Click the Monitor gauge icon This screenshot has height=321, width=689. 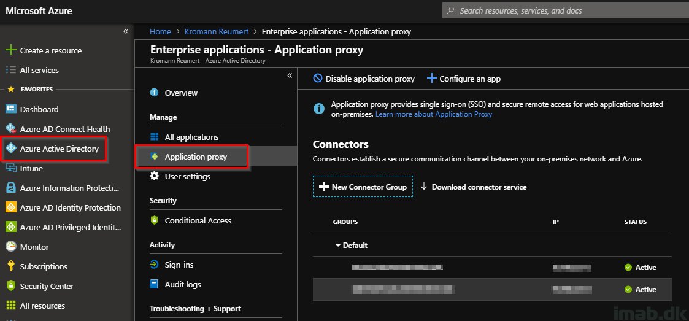[10, 247]
